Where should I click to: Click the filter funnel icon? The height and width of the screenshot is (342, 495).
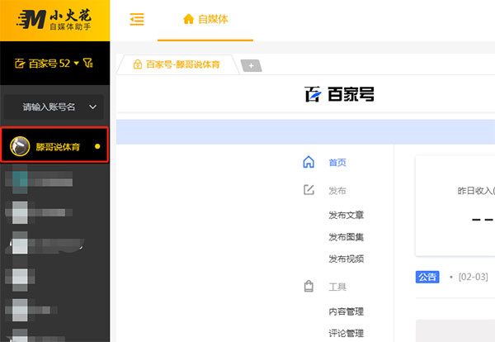pyautogui.click(x=87, y=63)
